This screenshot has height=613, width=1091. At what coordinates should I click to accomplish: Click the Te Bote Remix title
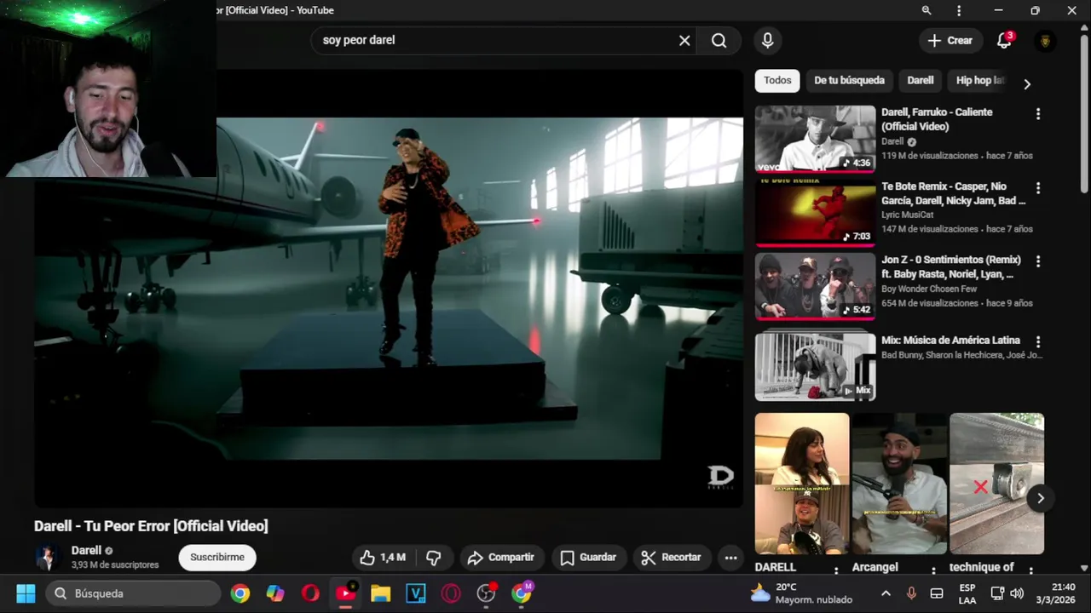pos(953,193)
